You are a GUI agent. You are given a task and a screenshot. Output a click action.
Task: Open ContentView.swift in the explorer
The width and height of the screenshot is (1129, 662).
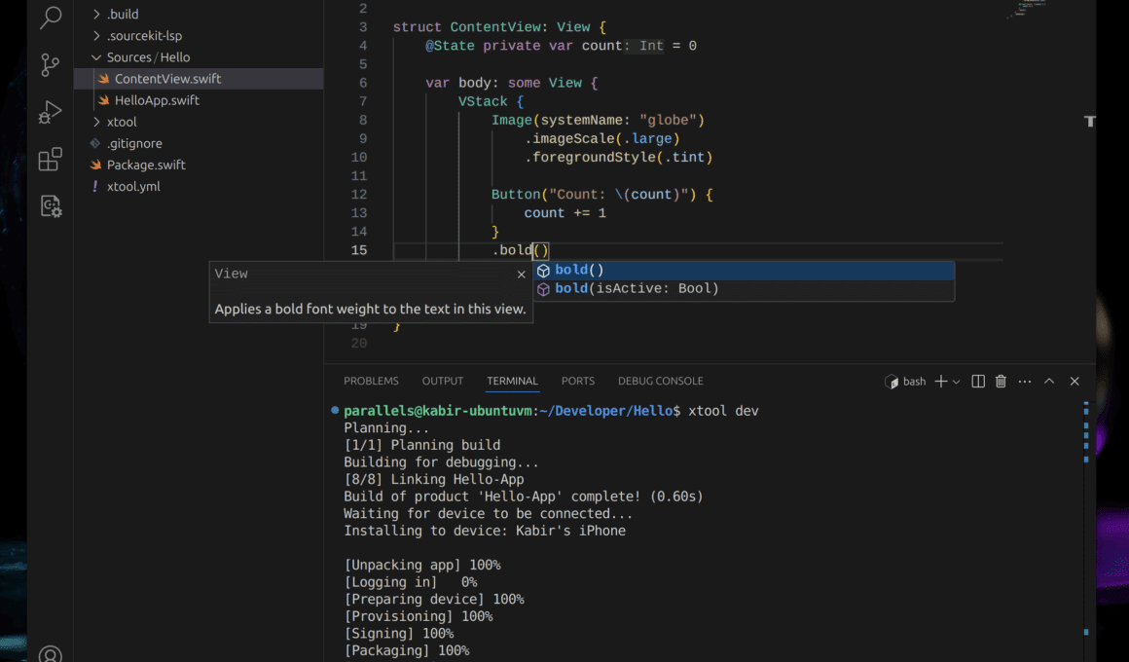(x=199, y=79)
